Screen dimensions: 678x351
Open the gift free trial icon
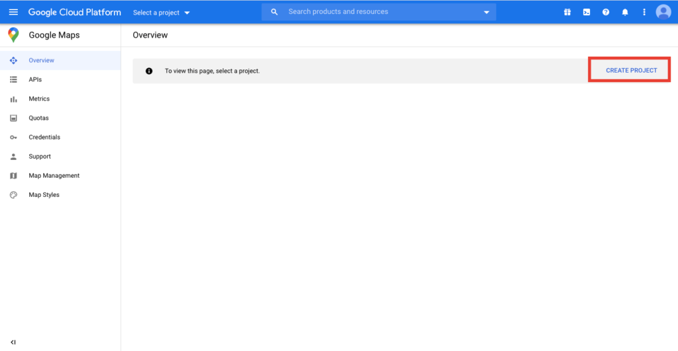567,12
